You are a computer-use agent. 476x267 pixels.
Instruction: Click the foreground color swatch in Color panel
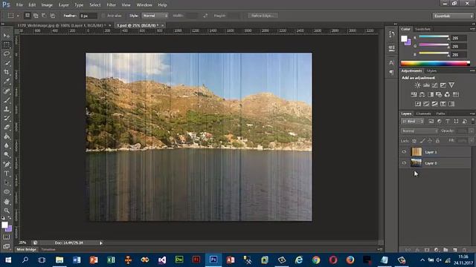coord(404,39)
